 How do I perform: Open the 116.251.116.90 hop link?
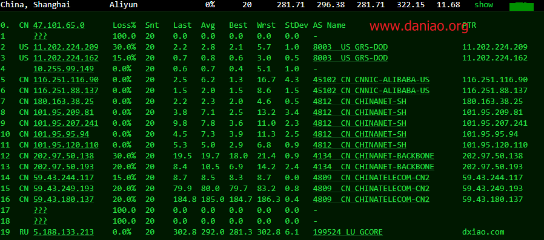66,80
